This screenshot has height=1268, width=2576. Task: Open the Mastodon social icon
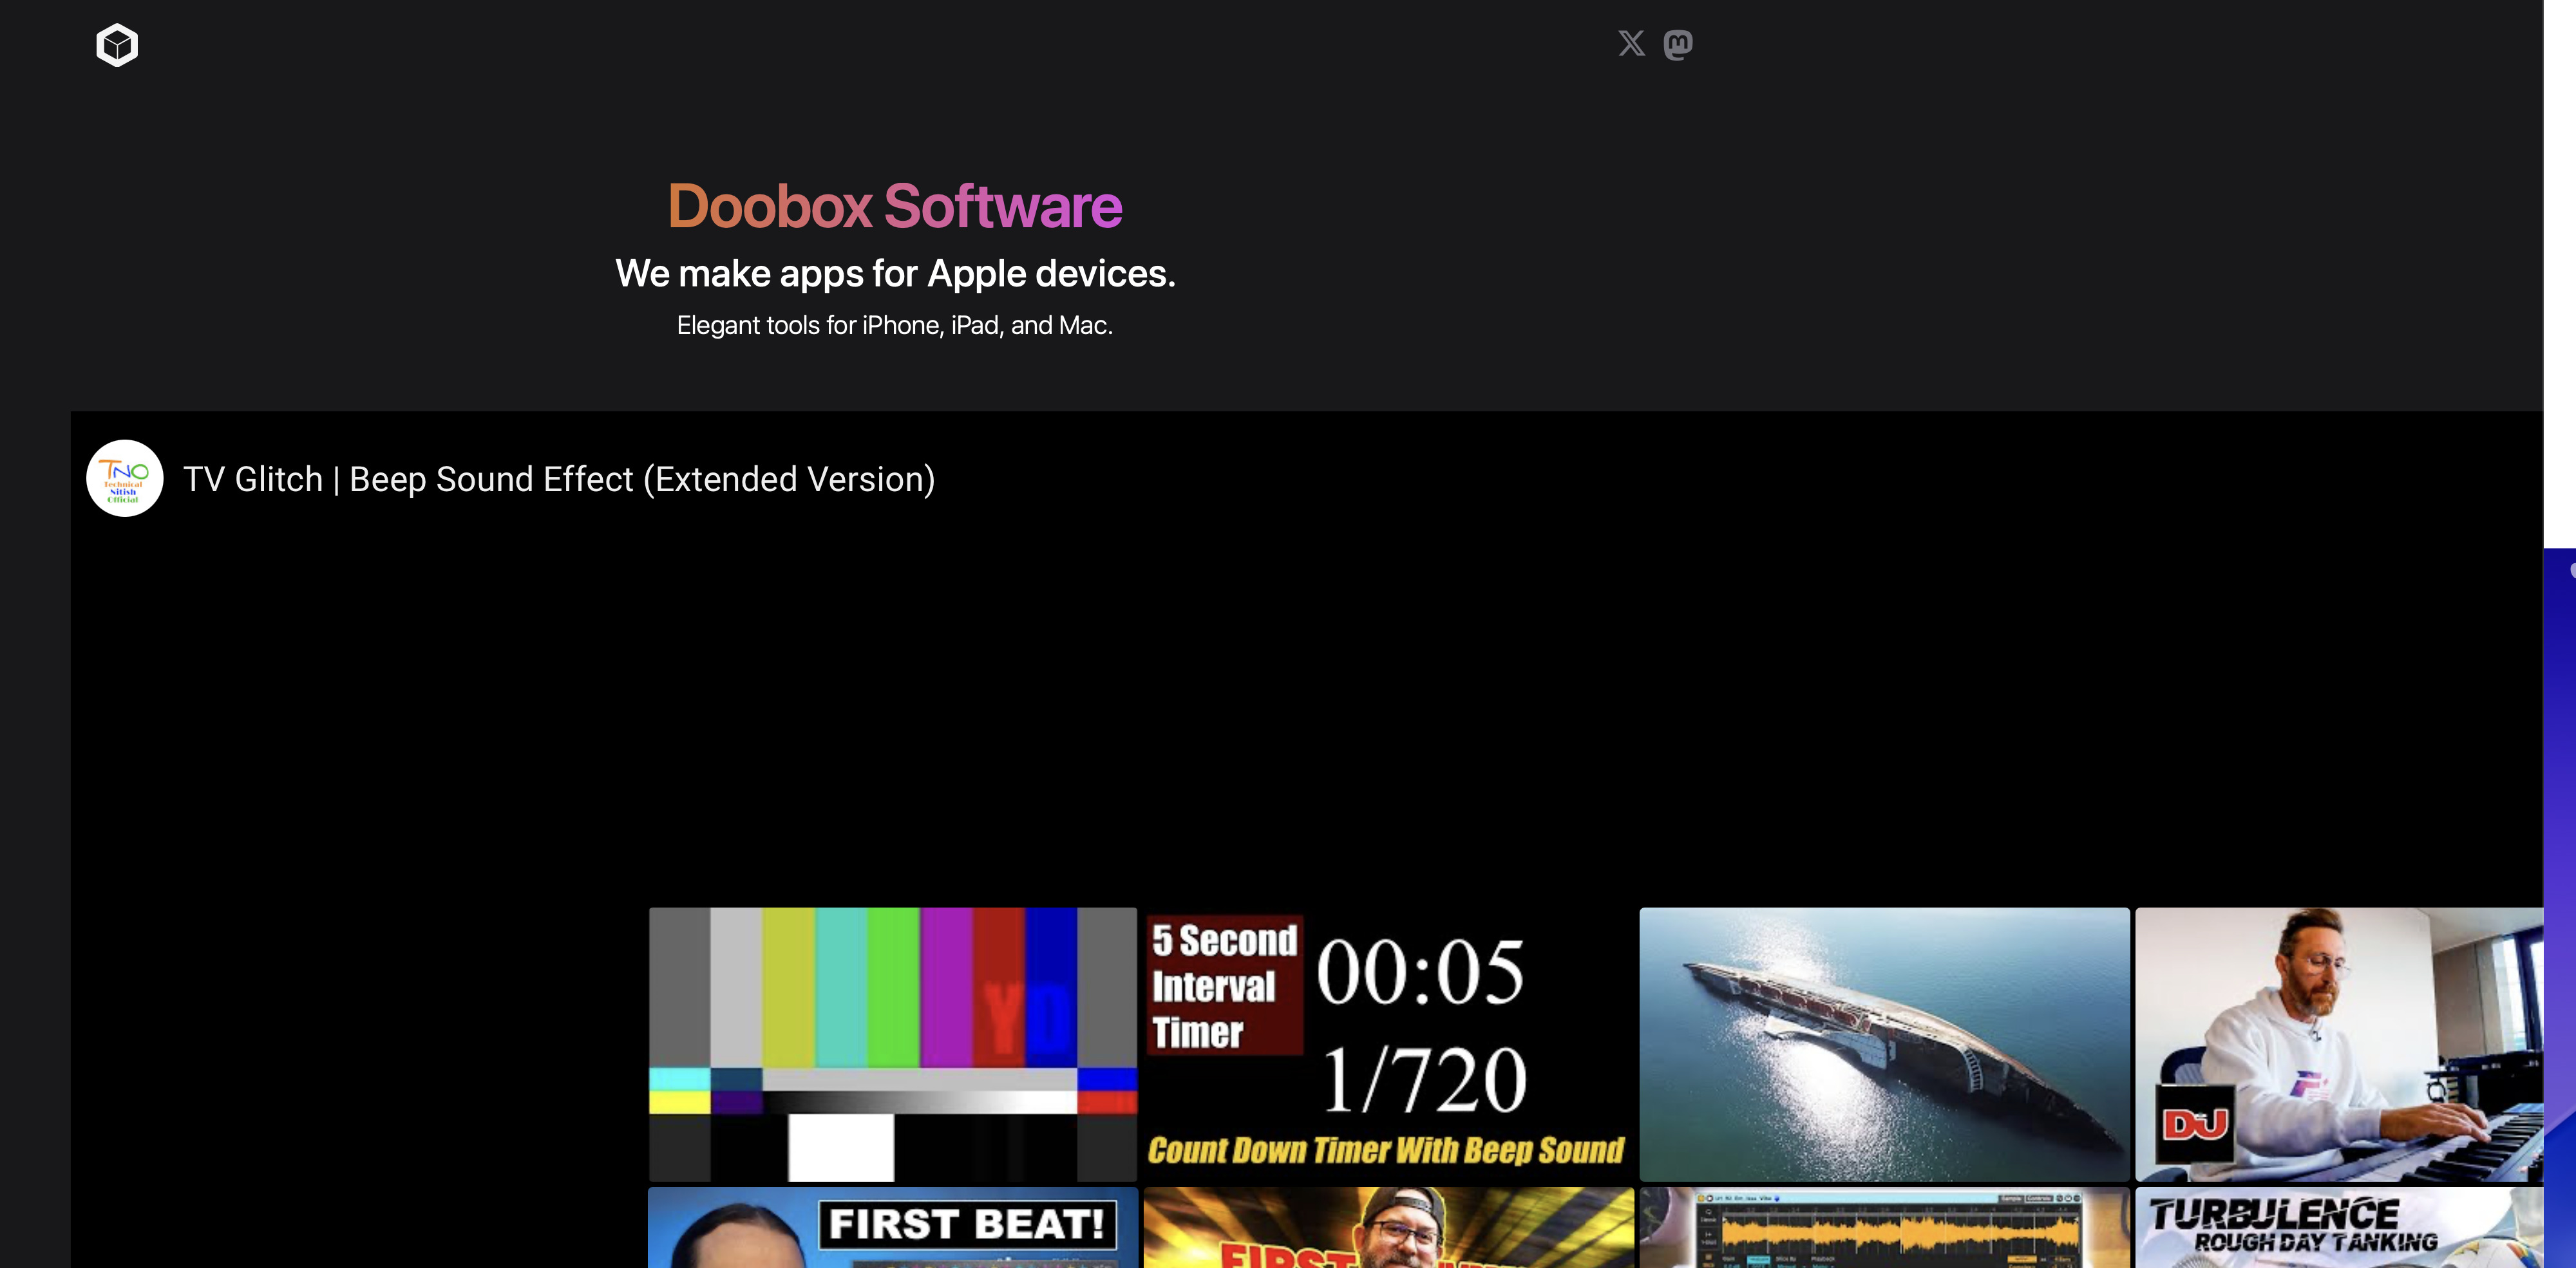[1678, 45]
